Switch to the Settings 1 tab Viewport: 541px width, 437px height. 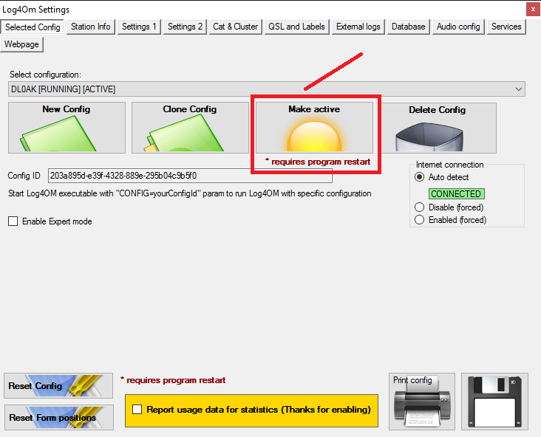tap(139, 27)
